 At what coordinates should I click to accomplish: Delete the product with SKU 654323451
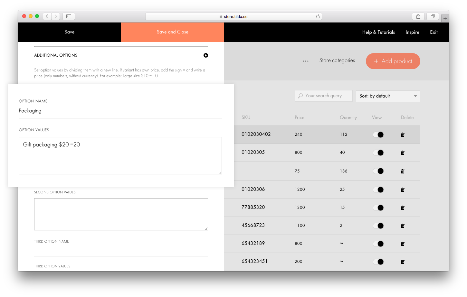click(x=403, y=262)
